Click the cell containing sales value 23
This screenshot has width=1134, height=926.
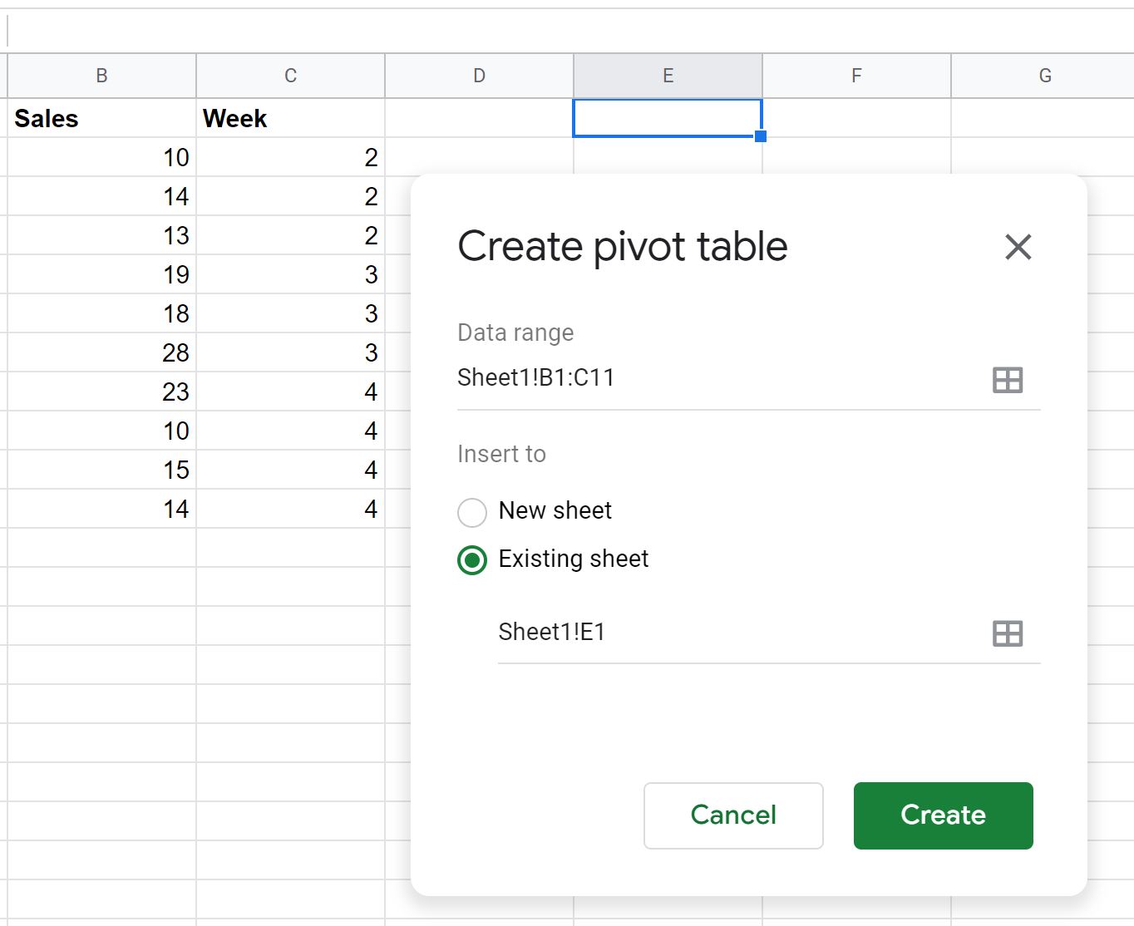click(101, 392)
